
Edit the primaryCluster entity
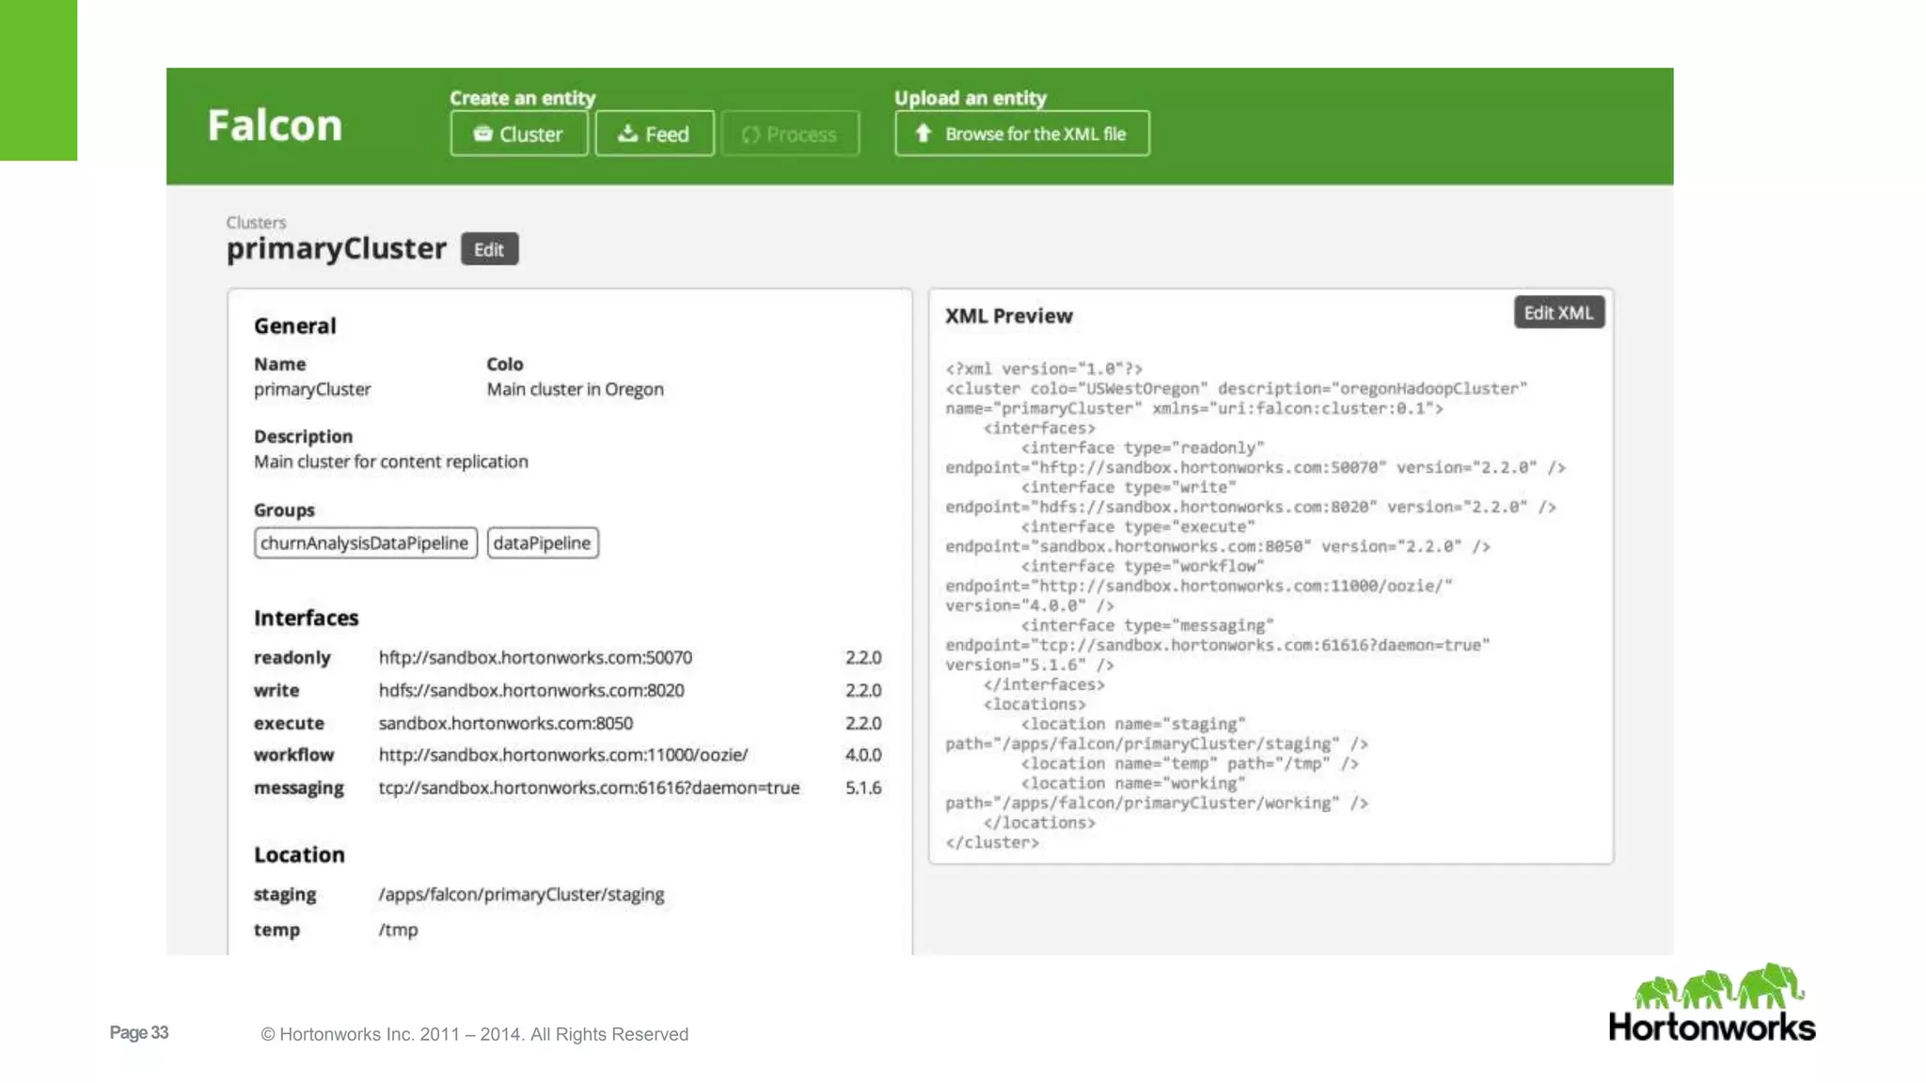point(489,249)
